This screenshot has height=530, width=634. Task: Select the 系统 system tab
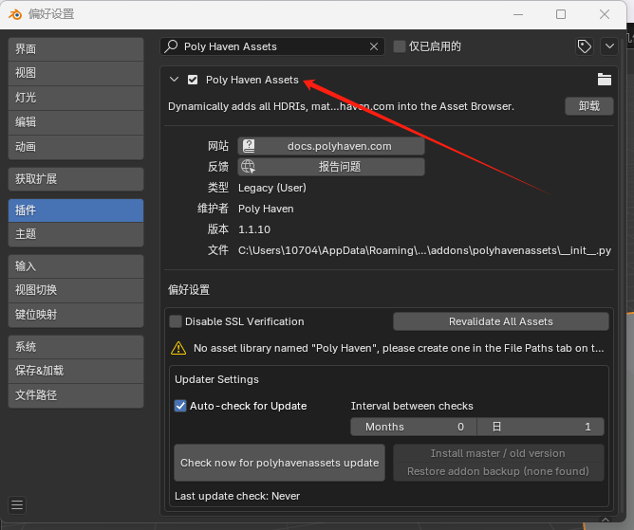(x=76, y=347)
